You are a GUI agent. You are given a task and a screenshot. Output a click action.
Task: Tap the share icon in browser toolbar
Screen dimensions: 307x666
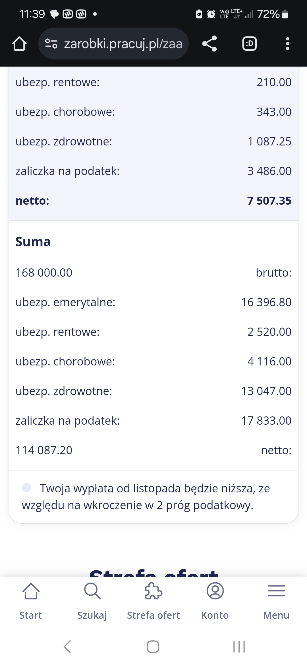[209, 44]
